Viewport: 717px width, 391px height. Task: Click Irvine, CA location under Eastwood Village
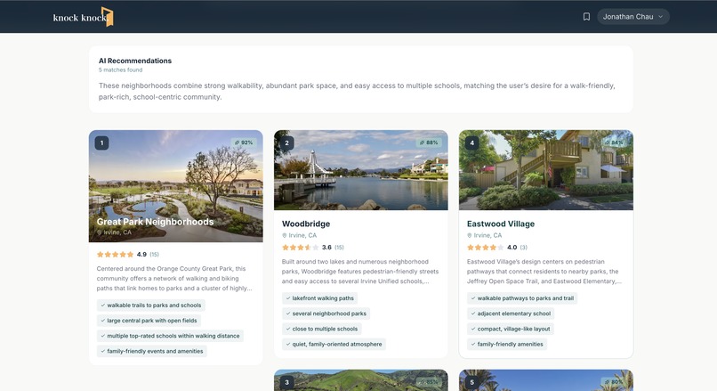pyautogui.click(x=484, y=235)
